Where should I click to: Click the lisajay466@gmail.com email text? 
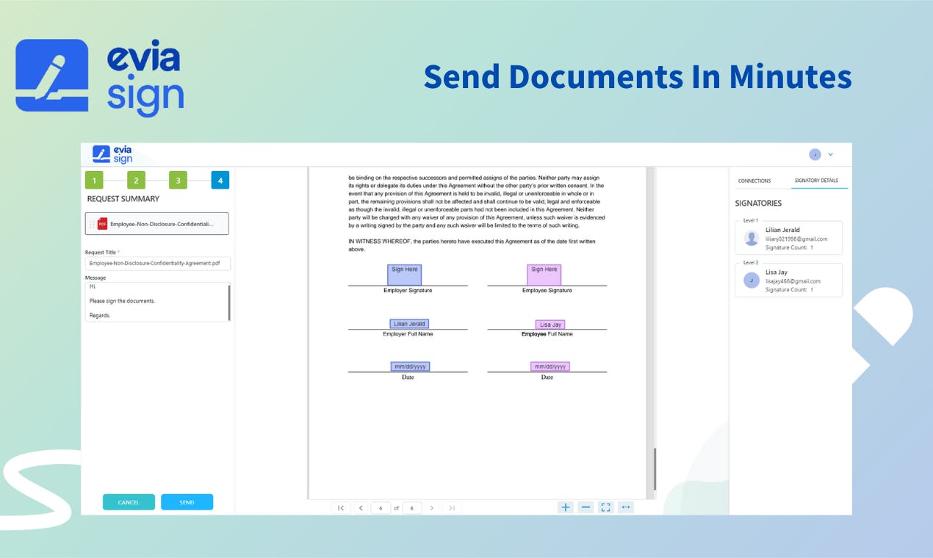(x=793, y=281)
